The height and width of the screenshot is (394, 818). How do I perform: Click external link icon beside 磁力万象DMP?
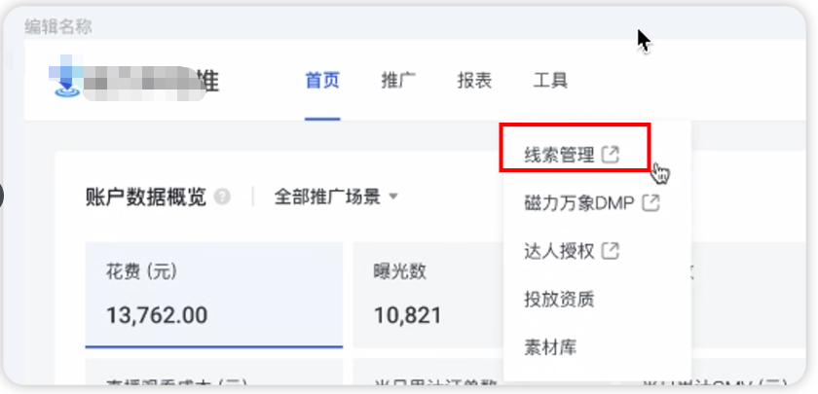[651, 202]
